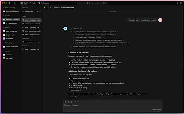Toggle bold formatting in the message box

[65, 102]
